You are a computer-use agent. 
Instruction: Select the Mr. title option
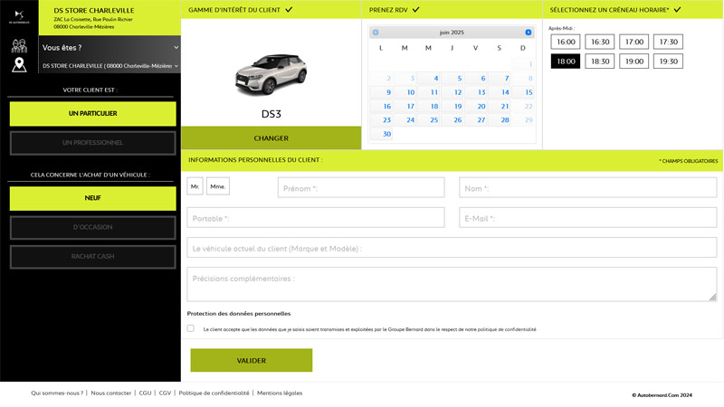pyautogui.click(x=195, y=186)
